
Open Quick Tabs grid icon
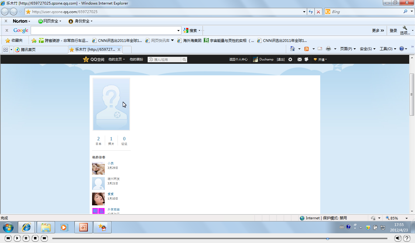[x=5, y=50]
